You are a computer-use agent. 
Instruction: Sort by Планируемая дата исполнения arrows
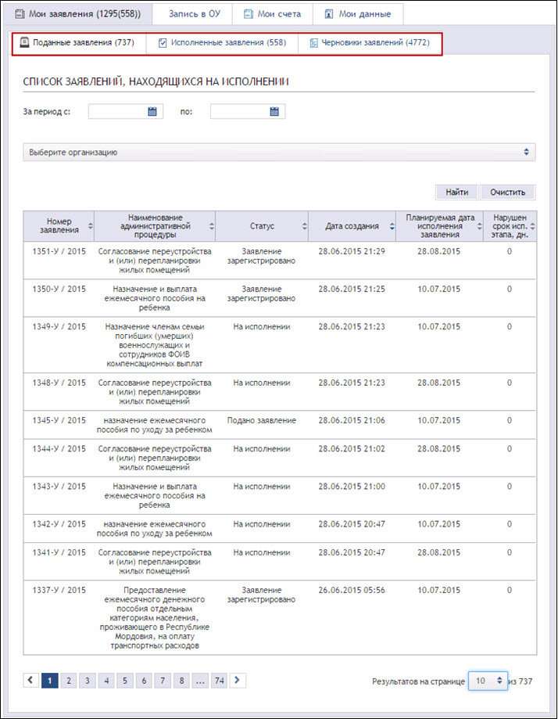480,226
